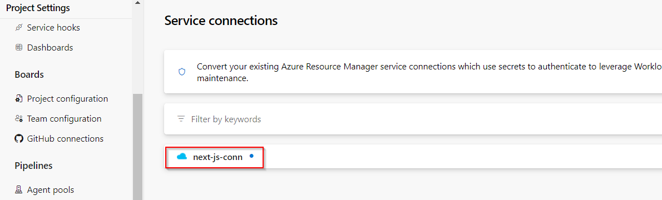Click the Dashboards grid icon
Viewport: 662px width, 200px height.
coord(18,48)
